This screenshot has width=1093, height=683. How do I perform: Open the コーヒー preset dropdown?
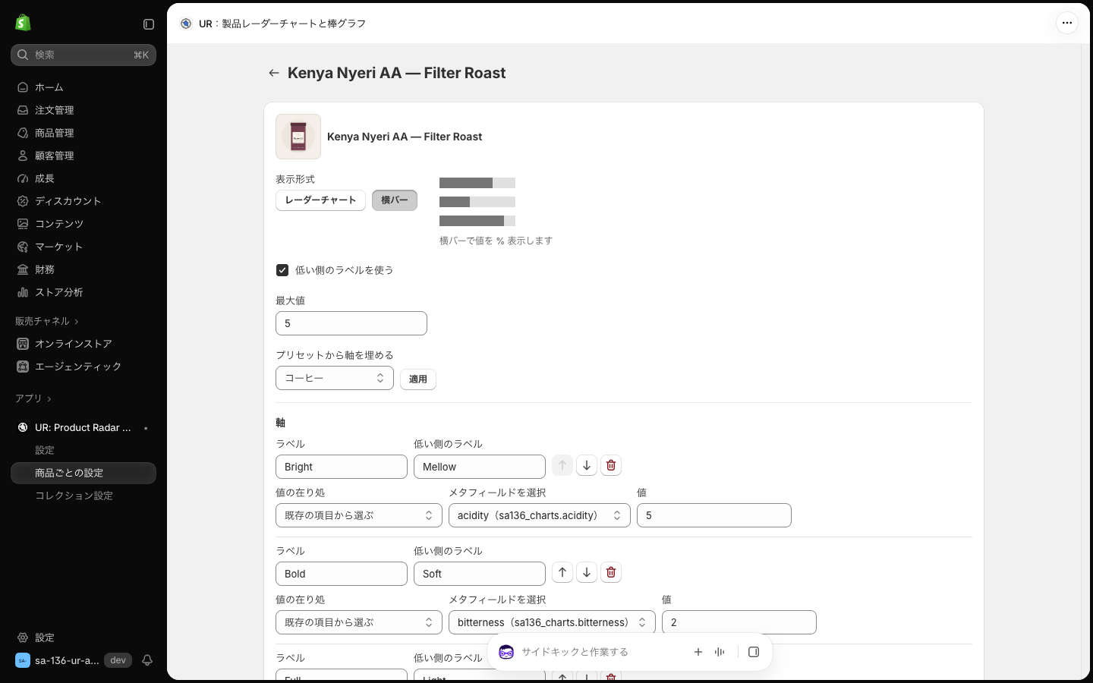click(x=335, y=378)
